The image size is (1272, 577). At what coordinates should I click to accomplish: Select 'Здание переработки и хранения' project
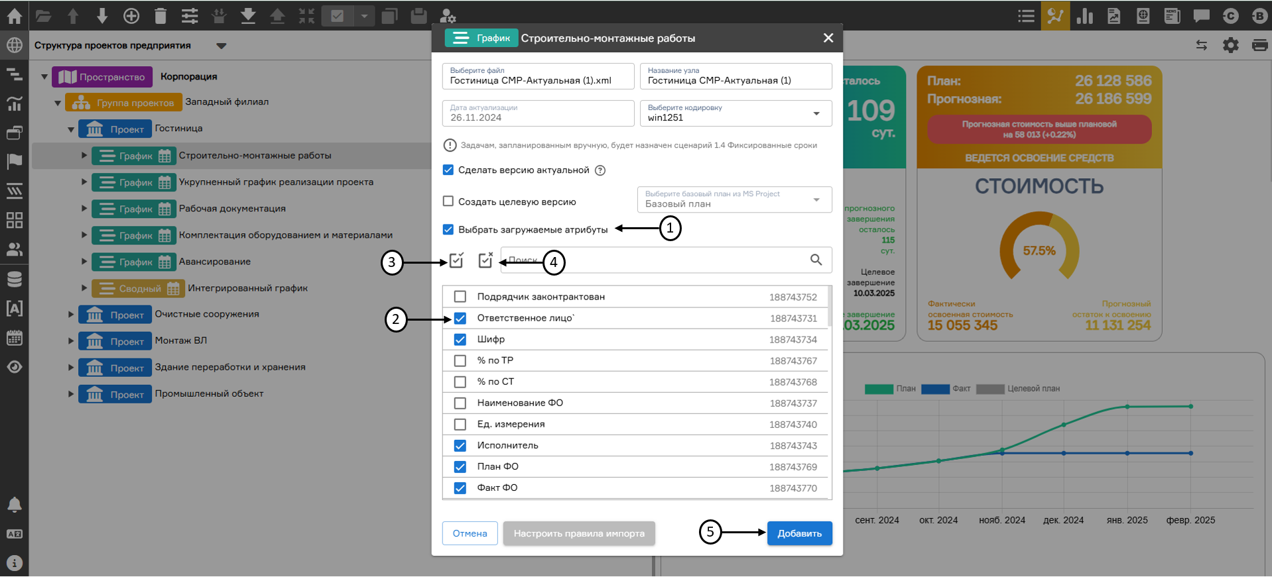230,367
